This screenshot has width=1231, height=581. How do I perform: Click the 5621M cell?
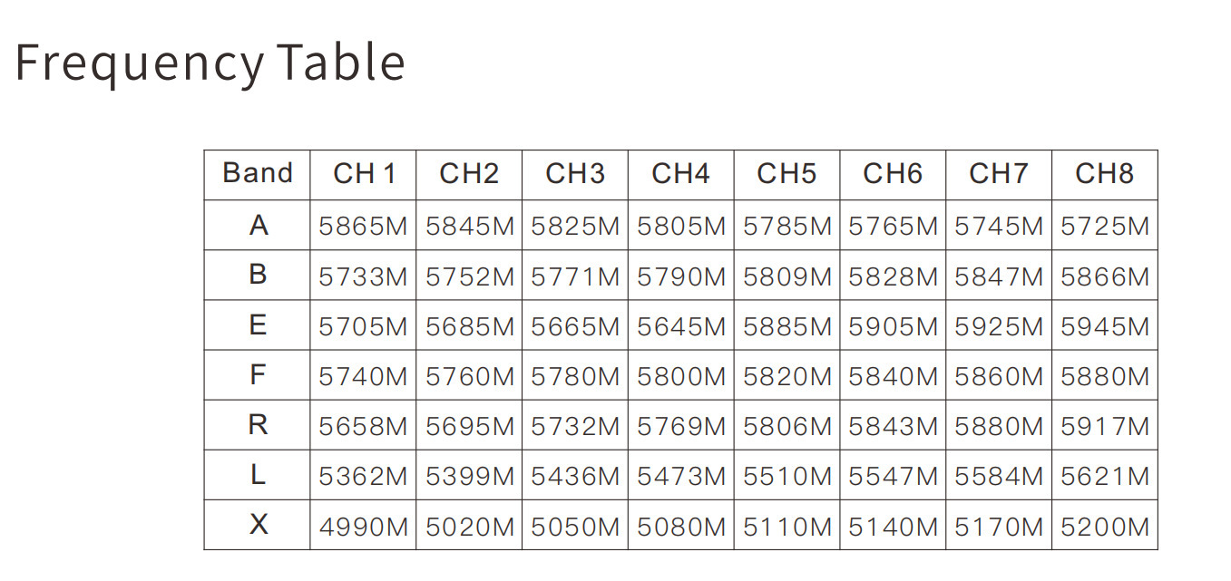[x=1104, y=476]
